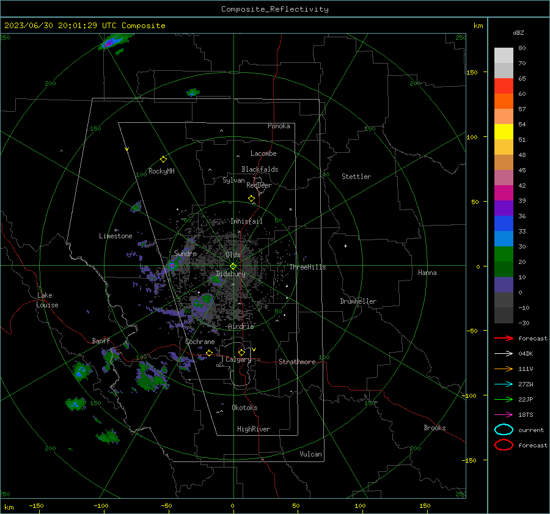550x514 pixels.
Task: Click the RedDeer label
Action: pos(259,185)
